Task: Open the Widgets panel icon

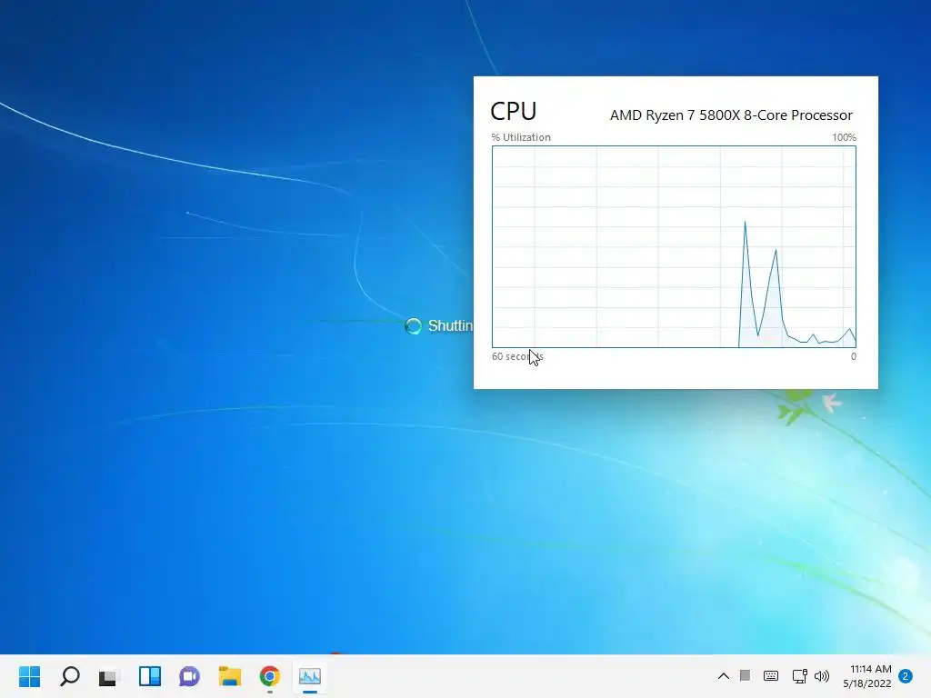Action: (x=150, y=676)
